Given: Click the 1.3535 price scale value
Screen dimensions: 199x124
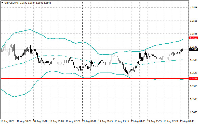Looking at the screenshot, I should pyautogui.click(x=194, y=60).
